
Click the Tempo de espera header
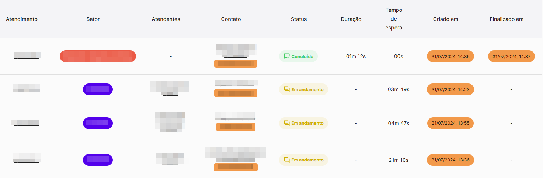click(394, 19)
